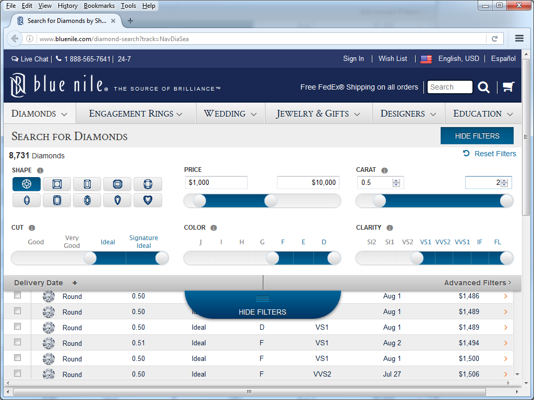Show the Cut info tooltip icon
The image size is (534, 400).
tap(32, 228)
